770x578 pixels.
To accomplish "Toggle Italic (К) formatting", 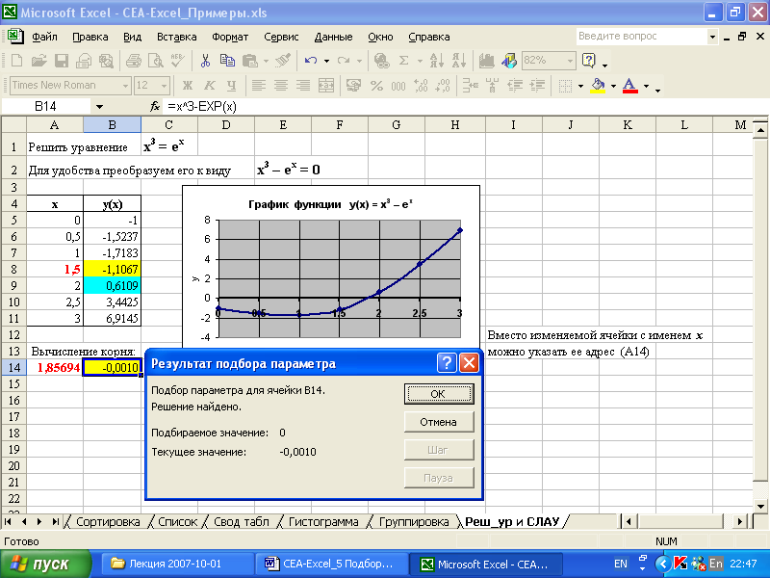I will tap(210, 86).
